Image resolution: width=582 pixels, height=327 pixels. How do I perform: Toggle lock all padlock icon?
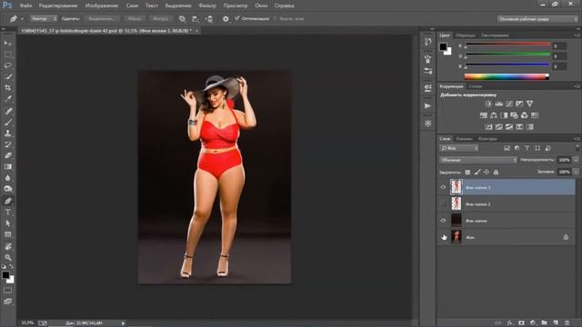tap(496, 172)
